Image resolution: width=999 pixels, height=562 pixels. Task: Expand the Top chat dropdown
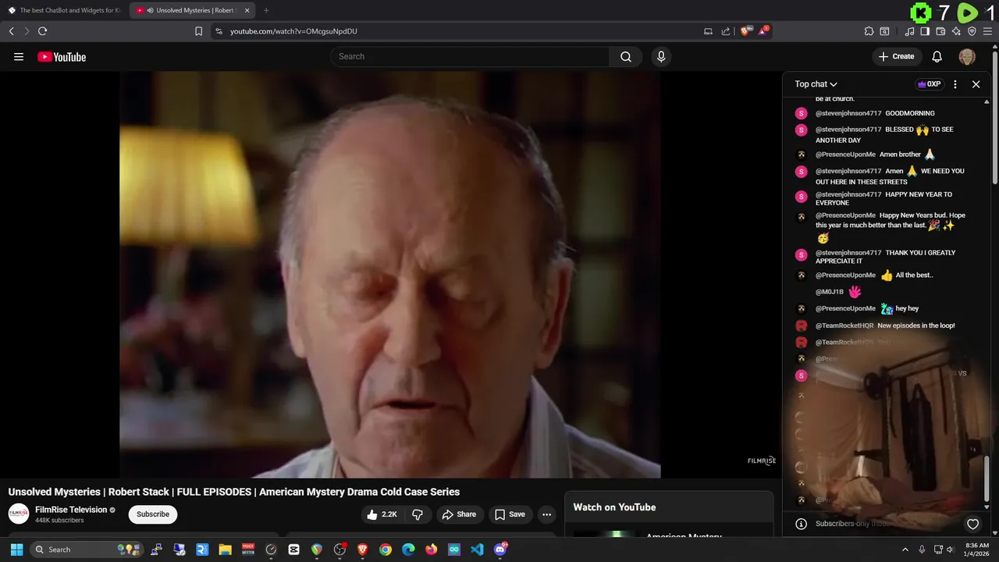click(x=816, y=84)
